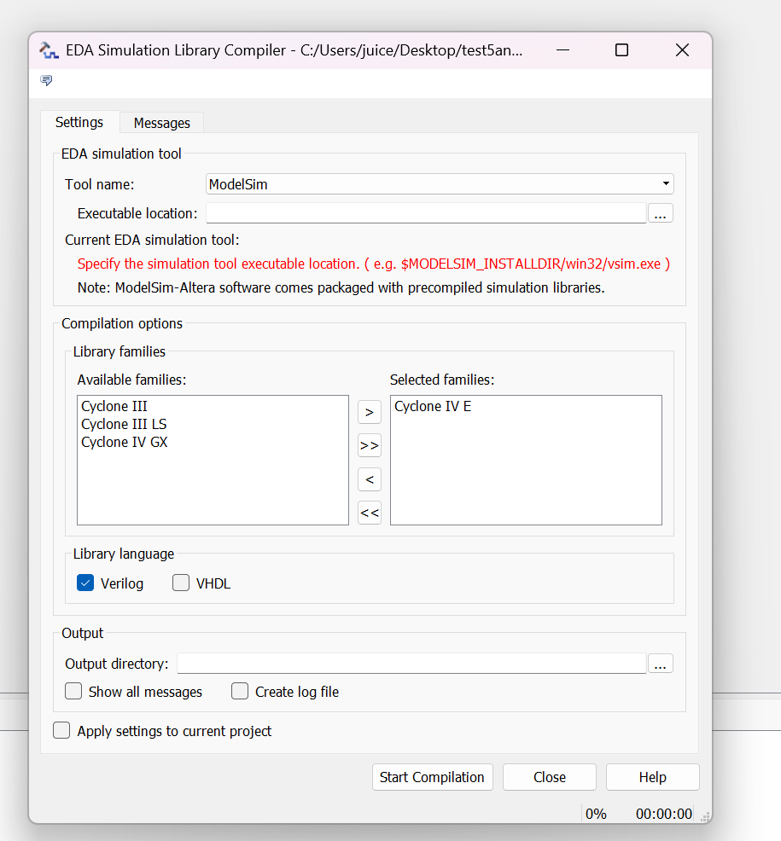This screenshot has height=841, width=781.
Task: Uncheck the Verilog library language checkbox
Action: click(85, 583)
